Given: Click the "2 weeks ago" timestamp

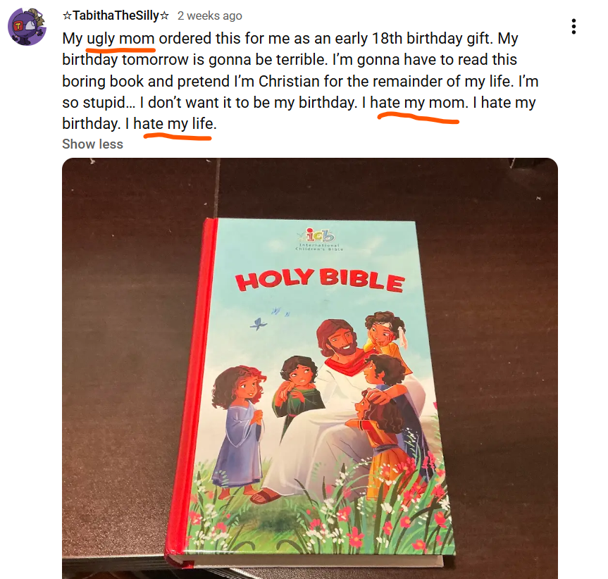Looking at the screenshot, I should pyautogui.click(x=209, y=15).
